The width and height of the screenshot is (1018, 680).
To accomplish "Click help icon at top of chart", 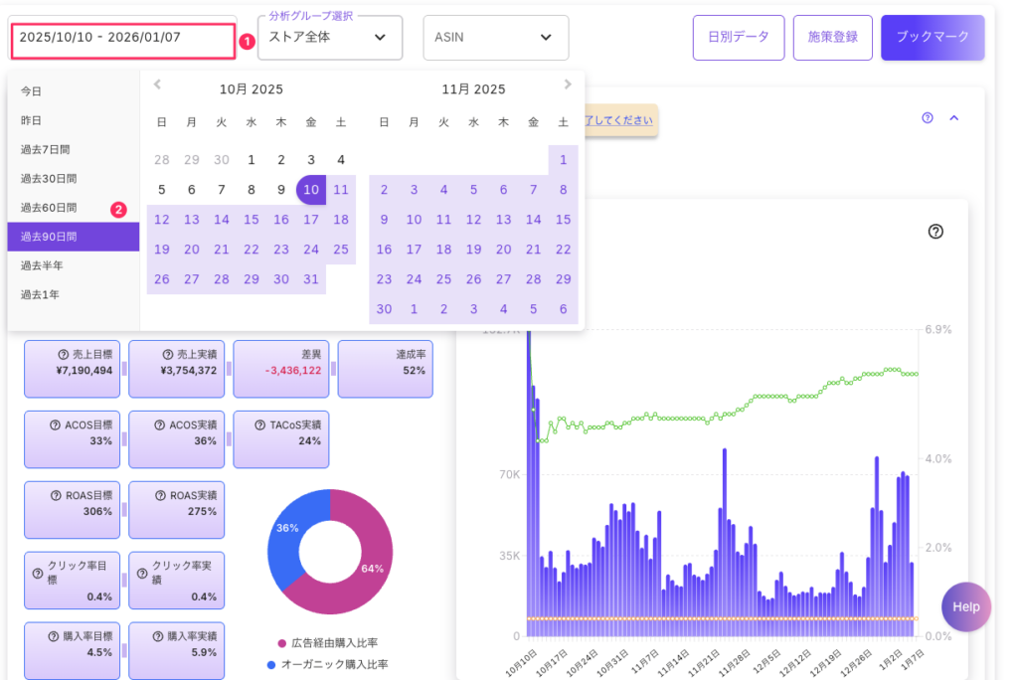I will [934, 232].
